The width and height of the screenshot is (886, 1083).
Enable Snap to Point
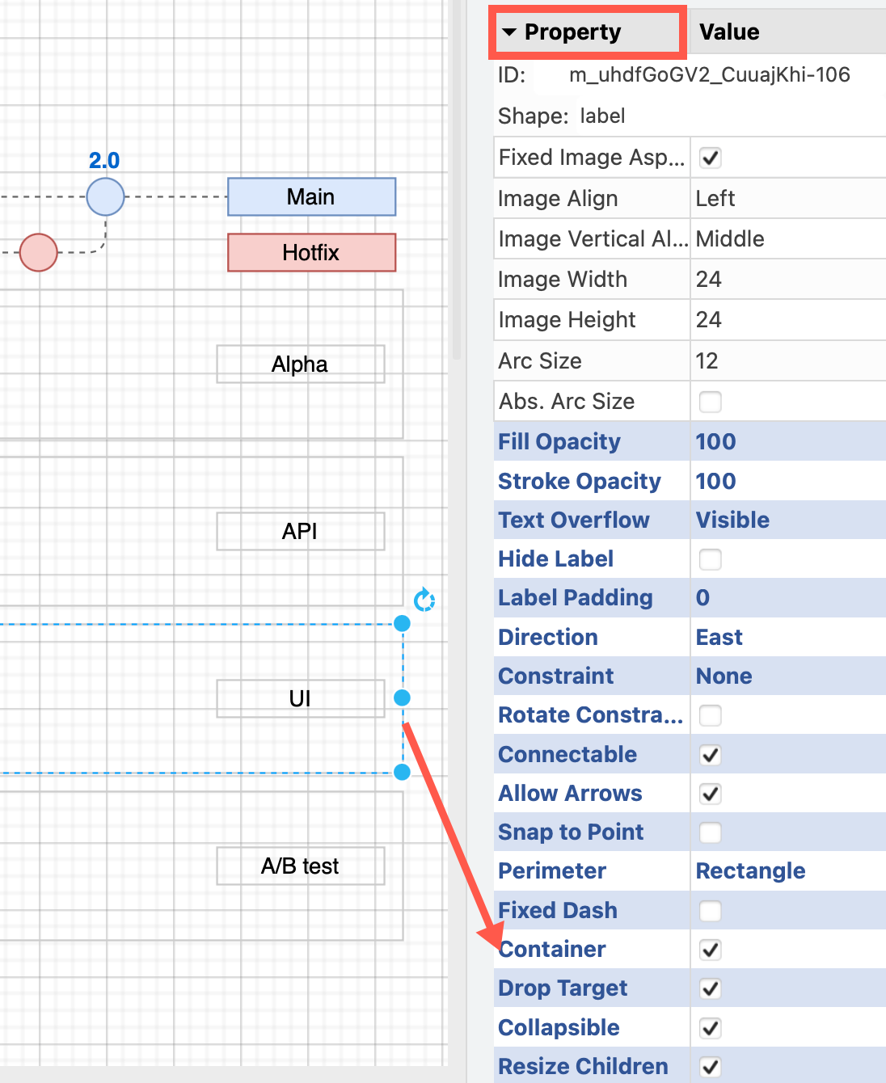tap(709, 832)
